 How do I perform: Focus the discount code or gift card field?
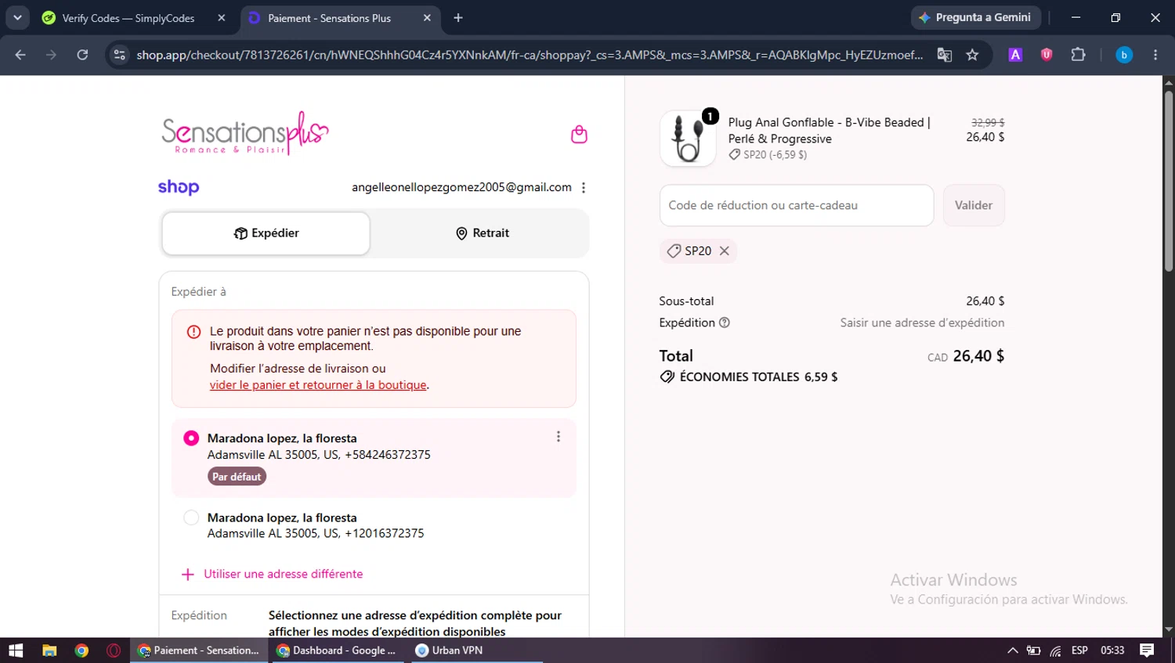click(x=797, y=205)
